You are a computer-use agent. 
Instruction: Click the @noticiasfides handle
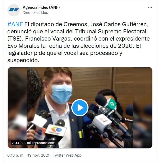[x=35, y=13]
